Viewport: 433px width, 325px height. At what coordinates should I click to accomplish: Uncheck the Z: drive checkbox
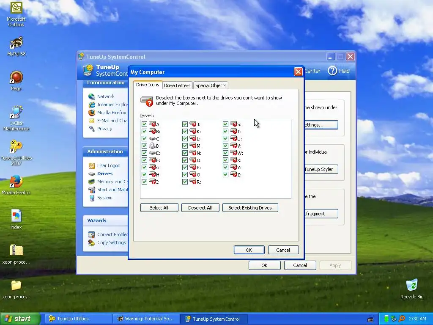pyautogui.click(x=225, y=174)
